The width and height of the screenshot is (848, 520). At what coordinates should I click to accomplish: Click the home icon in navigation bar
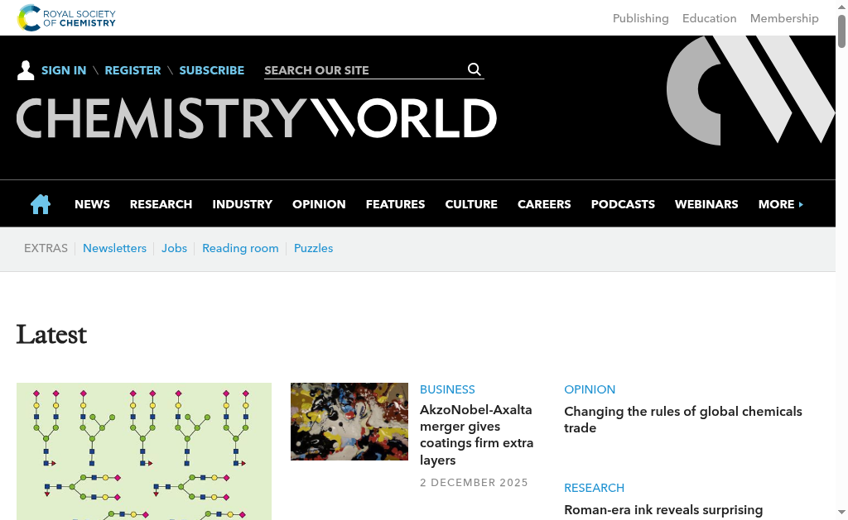[x=41, y=204]
